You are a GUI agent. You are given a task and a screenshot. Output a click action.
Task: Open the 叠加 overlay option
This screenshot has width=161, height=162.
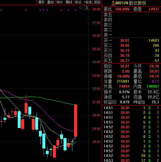(x=50, y=2)
